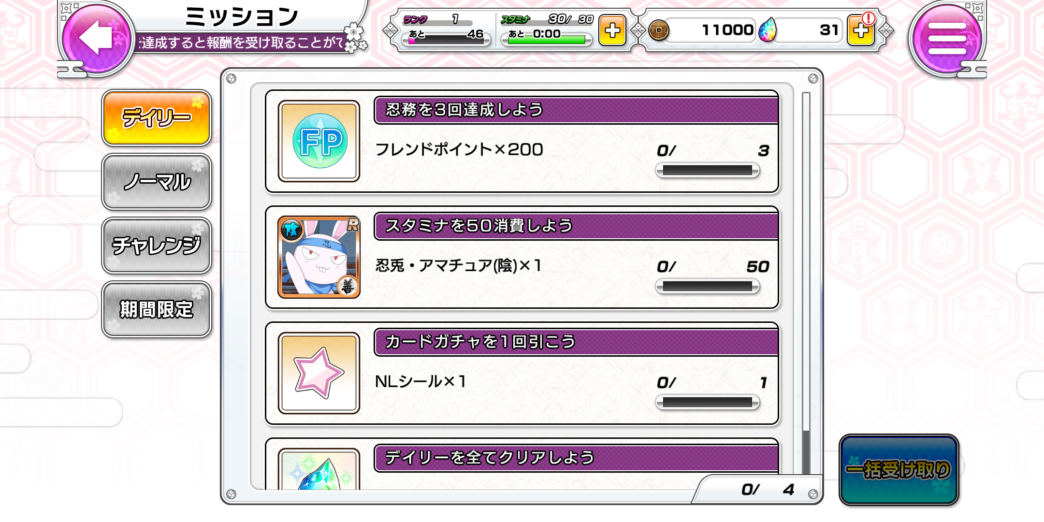
Task: Select the カードガチャを1回引こう mission
Action: [522, 373]
